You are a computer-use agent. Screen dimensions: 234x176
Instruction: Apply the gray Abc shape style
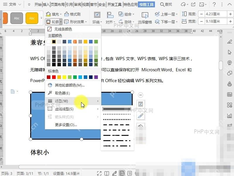pyautogui.click(x=17, y=18)
